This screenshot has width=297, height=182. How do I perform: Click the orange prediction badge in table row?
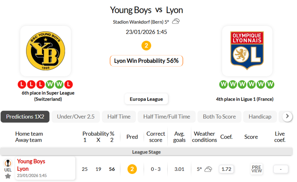click(132, 169)
